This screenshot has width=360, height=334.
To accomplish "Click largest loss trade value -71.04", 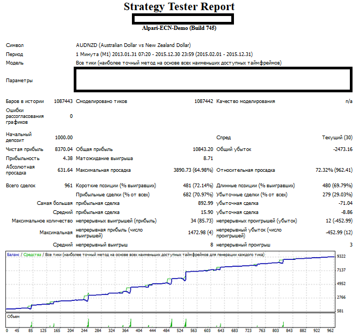I will pos(346,203).
